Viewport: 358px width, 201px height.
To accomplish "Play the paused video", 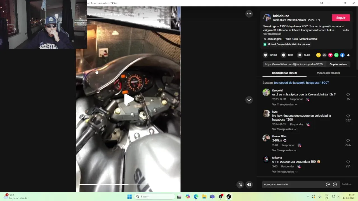I will (x=129, y=99).
